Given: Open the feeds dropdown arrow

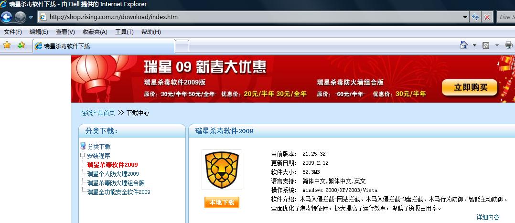Looking at the screenshot, I should 497,45.
